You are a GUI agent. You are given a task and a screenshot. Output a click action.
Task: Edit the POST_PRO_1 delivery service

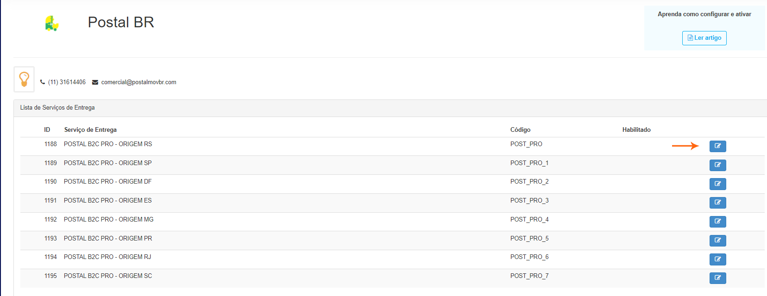click(x=717, y=165)
